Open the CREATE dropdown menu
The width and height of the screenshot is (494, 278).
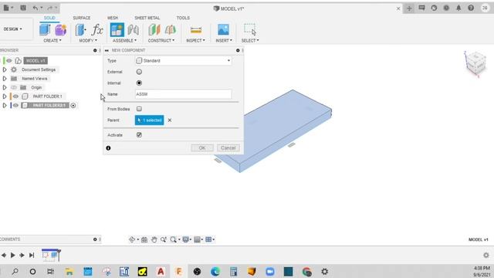point(52,41)
